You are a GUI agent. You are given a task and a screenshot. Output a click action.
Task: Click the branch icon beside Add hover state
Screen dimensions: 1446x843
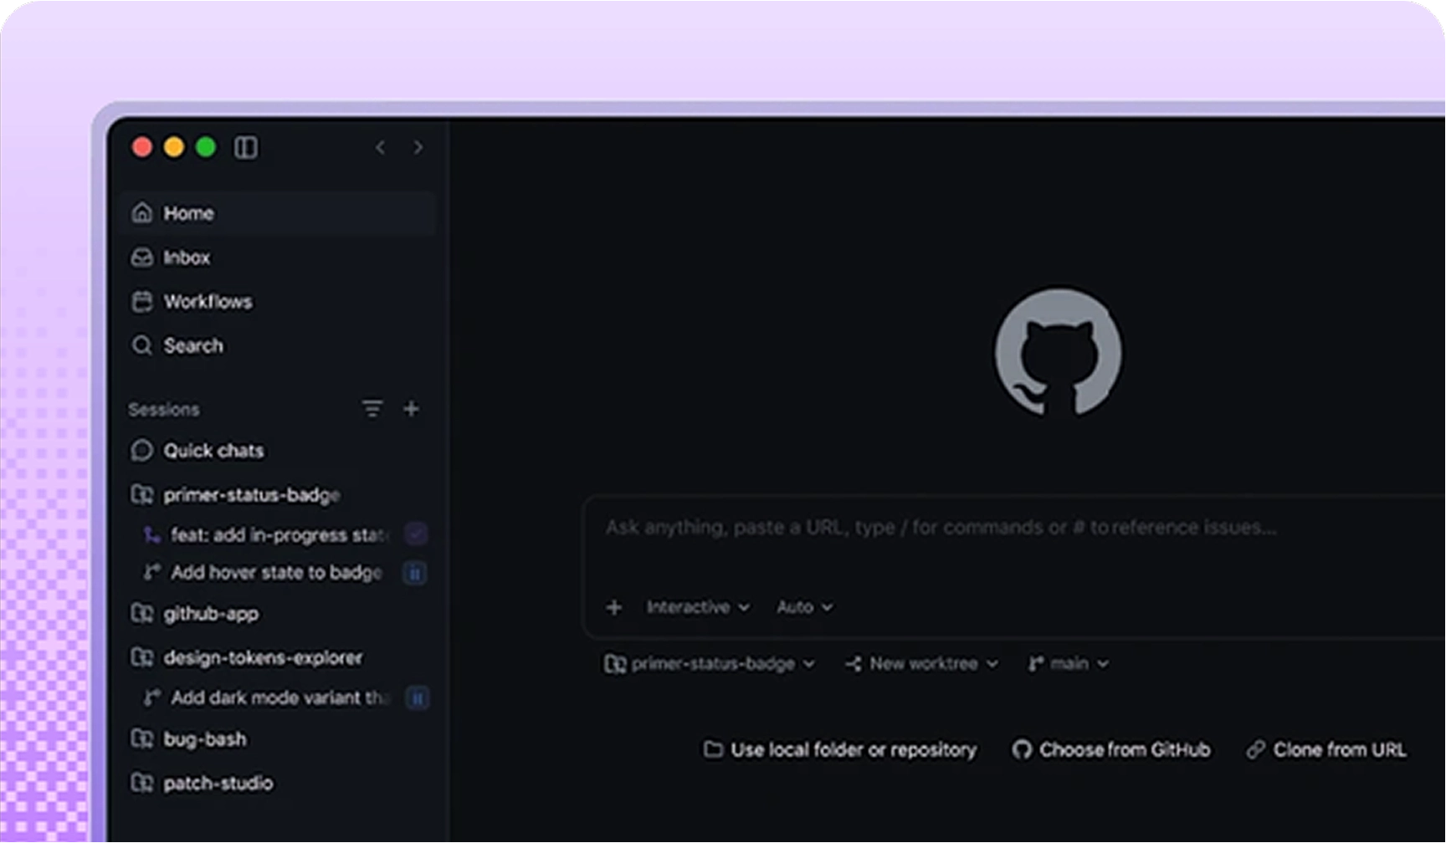[151, 572]
